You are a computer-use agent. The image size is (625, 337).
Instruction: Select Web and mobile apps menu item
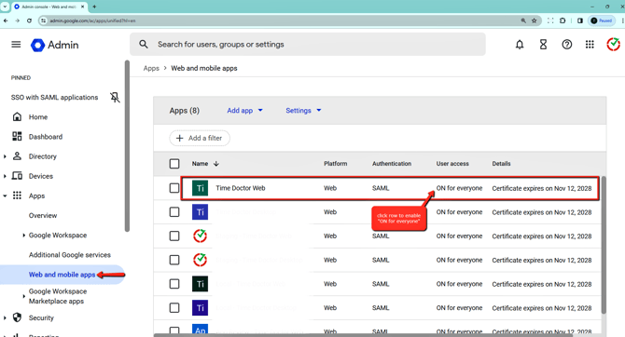point(62,275)
